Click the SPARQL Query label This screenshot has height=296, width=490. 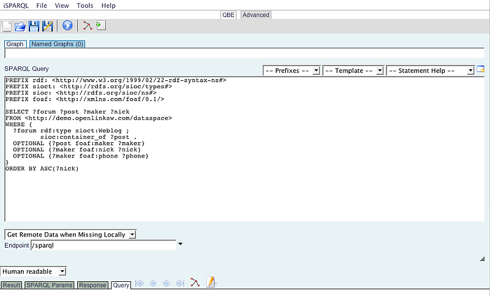click(x=26, y=69)
